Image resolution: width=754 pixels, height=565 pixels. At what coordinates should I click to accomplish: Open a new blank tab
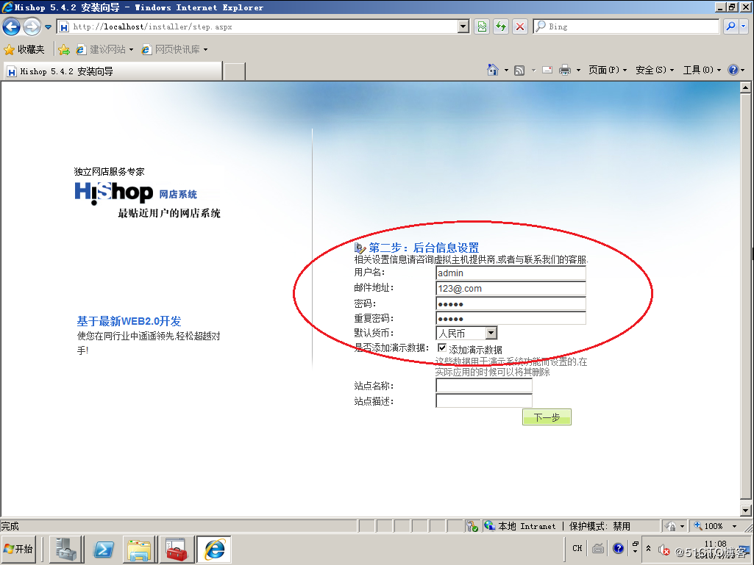235,71
